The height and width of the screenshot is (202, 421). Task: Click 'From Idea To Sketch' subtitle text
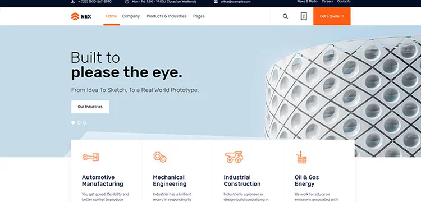click(135, 90)
